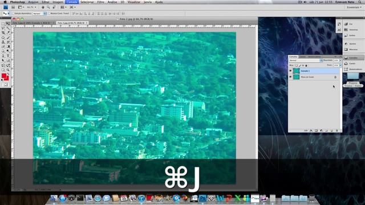Image resolution: width=365 pixels, height=205 pixels.
Task: Open the tool preset picker
Action: (x=6, y=14)
